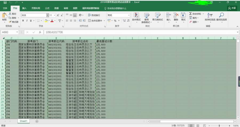The height and width of the screenshot is (127, 240).
Task: Click Page Break Preview view button
Action: [x=205, y=126]
